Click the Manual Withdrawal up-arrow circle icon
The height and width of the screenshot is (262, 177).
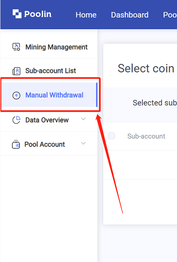16,95
